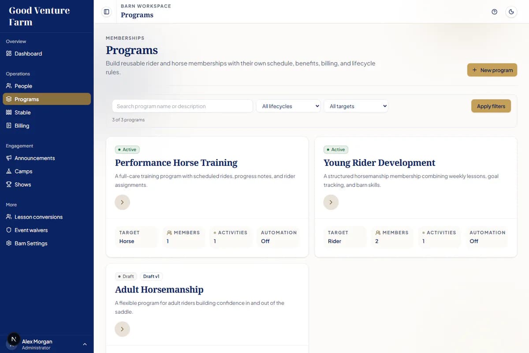Open the All targets dropdown

(356, 106)
